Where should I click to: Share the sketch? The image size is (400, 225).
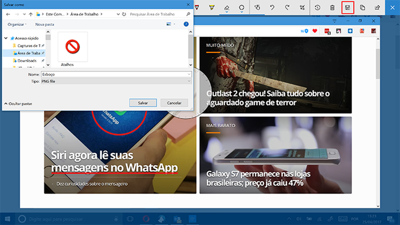pyautogui.click(x=377, y=8)
